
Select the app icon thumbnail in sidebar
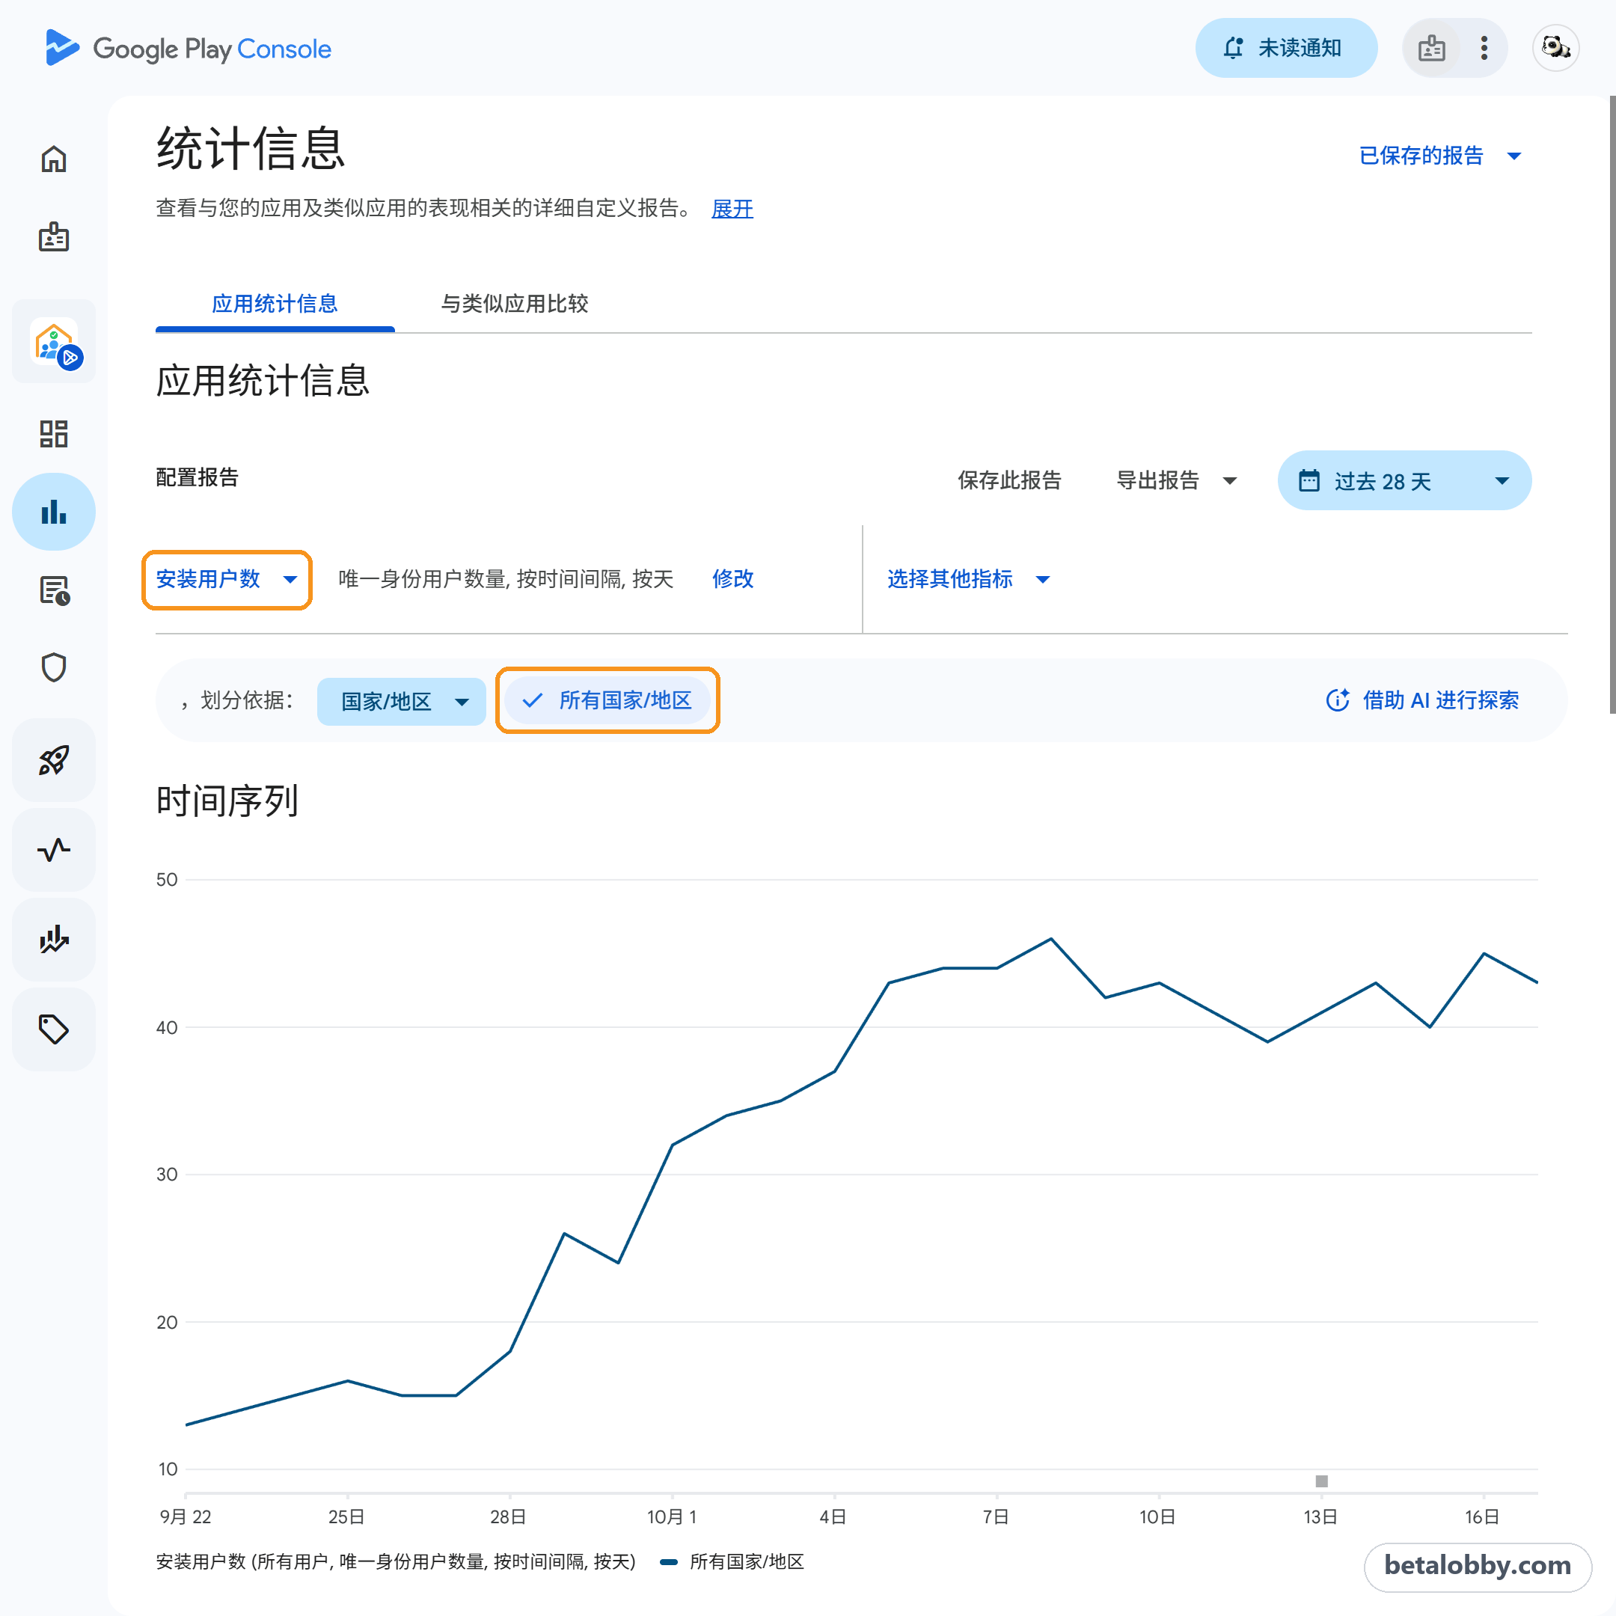click(x=55, y=341)
